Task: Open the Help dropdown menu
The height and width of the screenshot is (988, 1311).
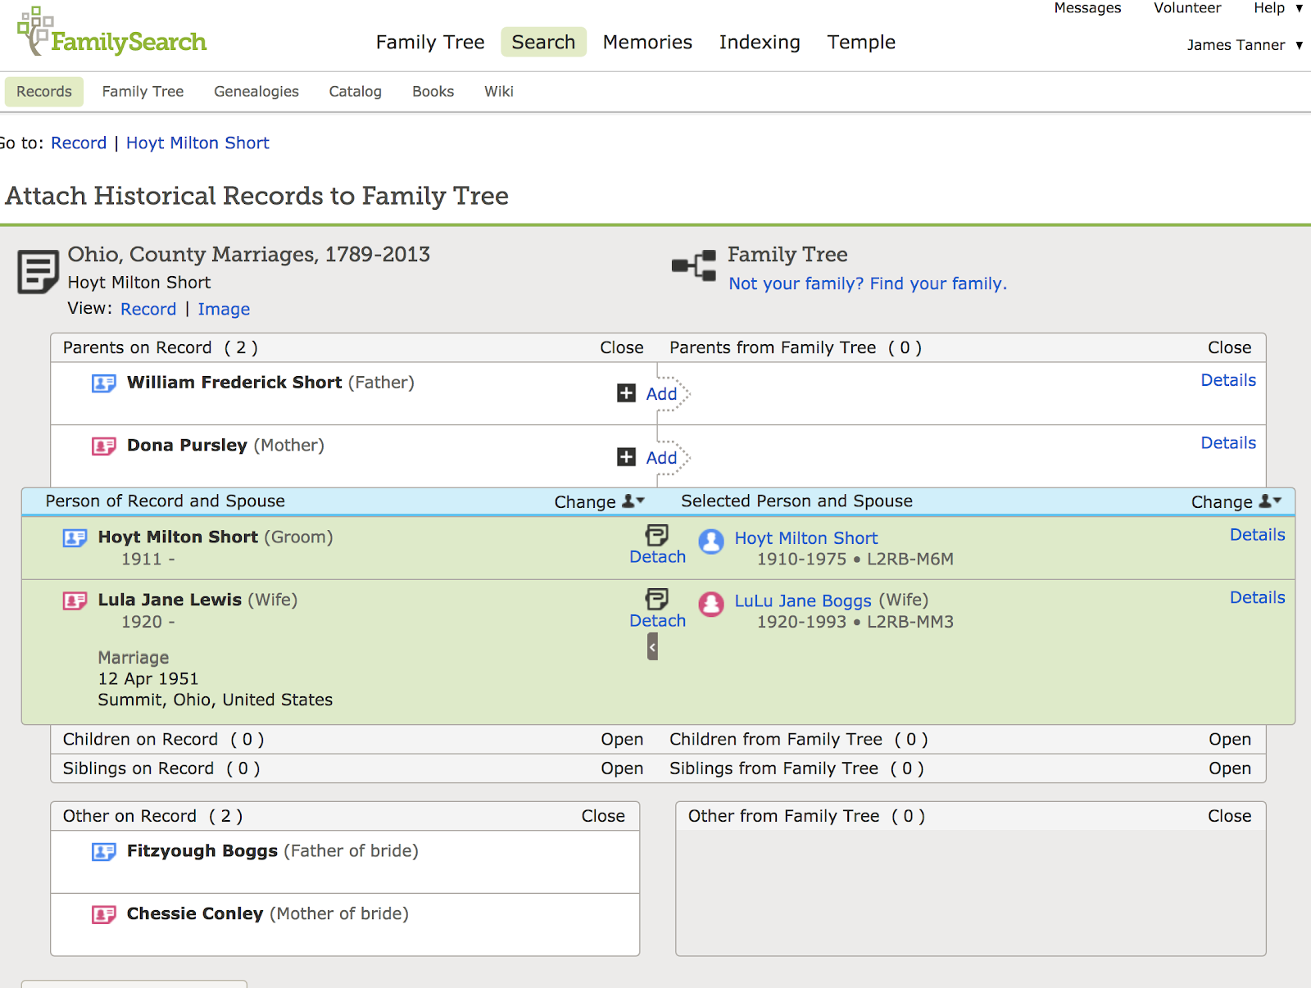Action: click(1278, 8)
